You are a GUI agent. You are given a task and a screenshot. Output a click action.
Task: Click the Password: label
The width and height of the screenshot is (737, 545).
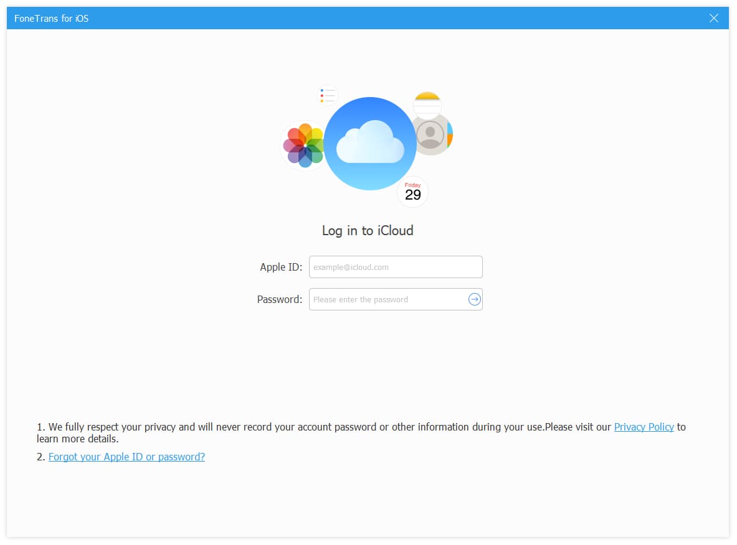pos(280,299)
